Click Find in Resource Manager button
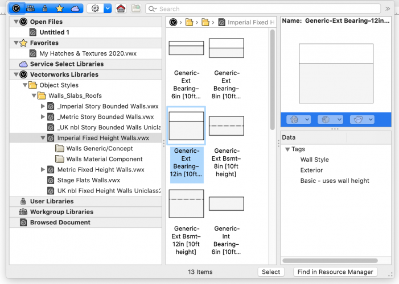Viewport: 399px width, 284px height. (x=335, y=272)
